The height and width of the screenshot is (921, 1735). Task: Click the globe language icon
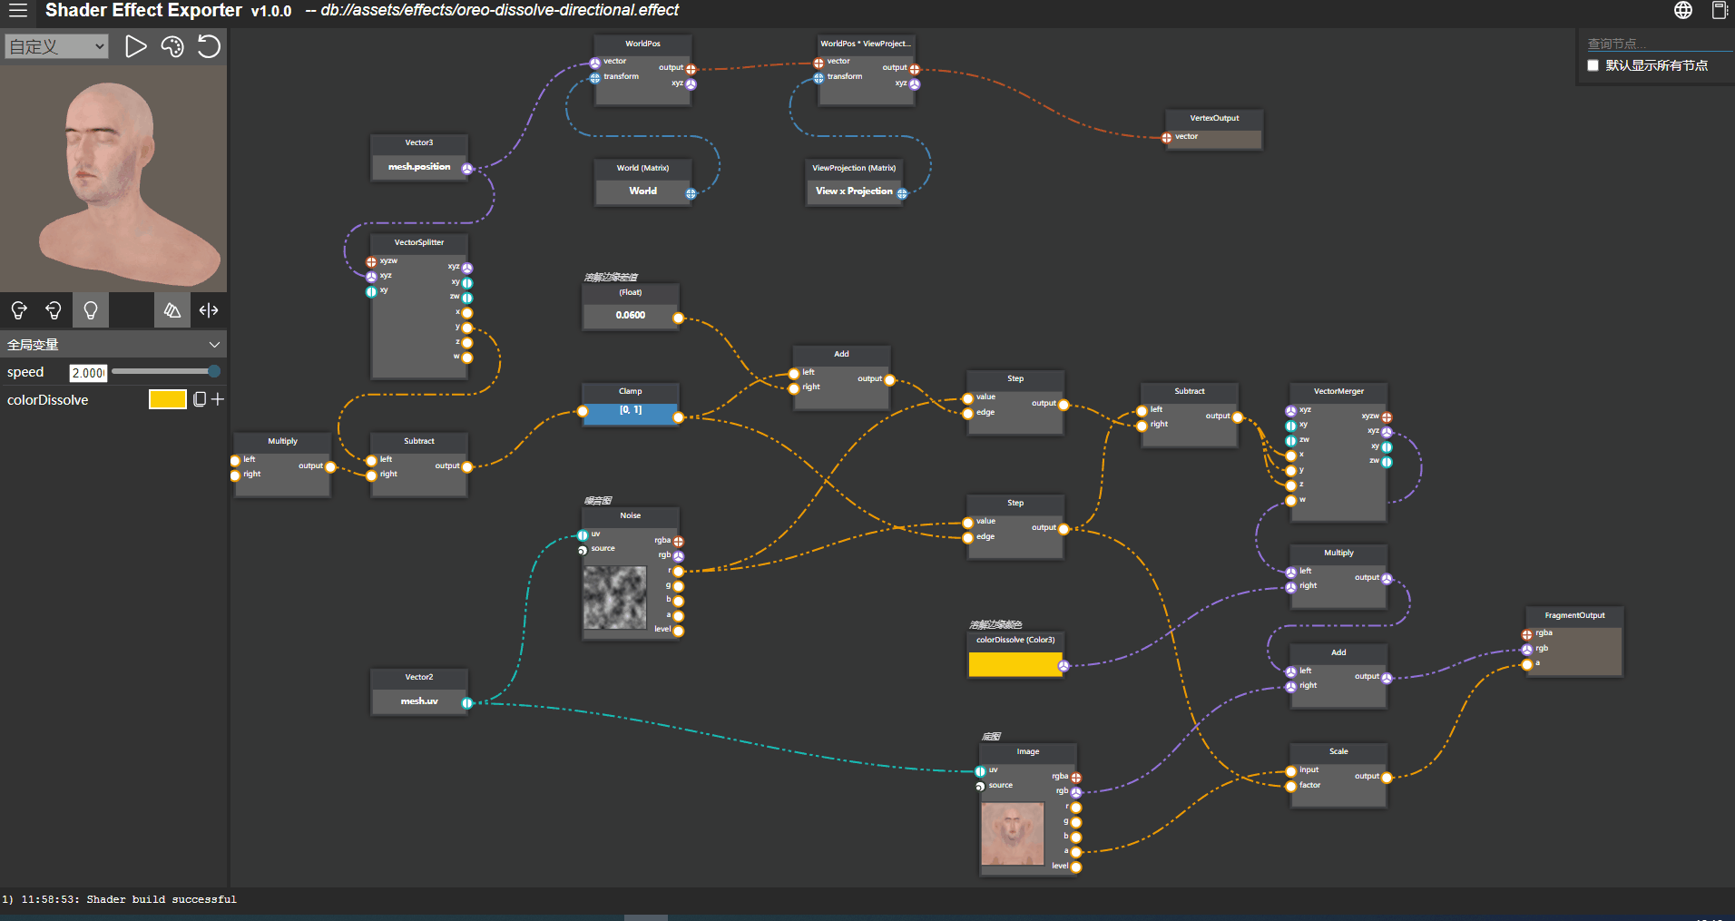(1682, 10)
